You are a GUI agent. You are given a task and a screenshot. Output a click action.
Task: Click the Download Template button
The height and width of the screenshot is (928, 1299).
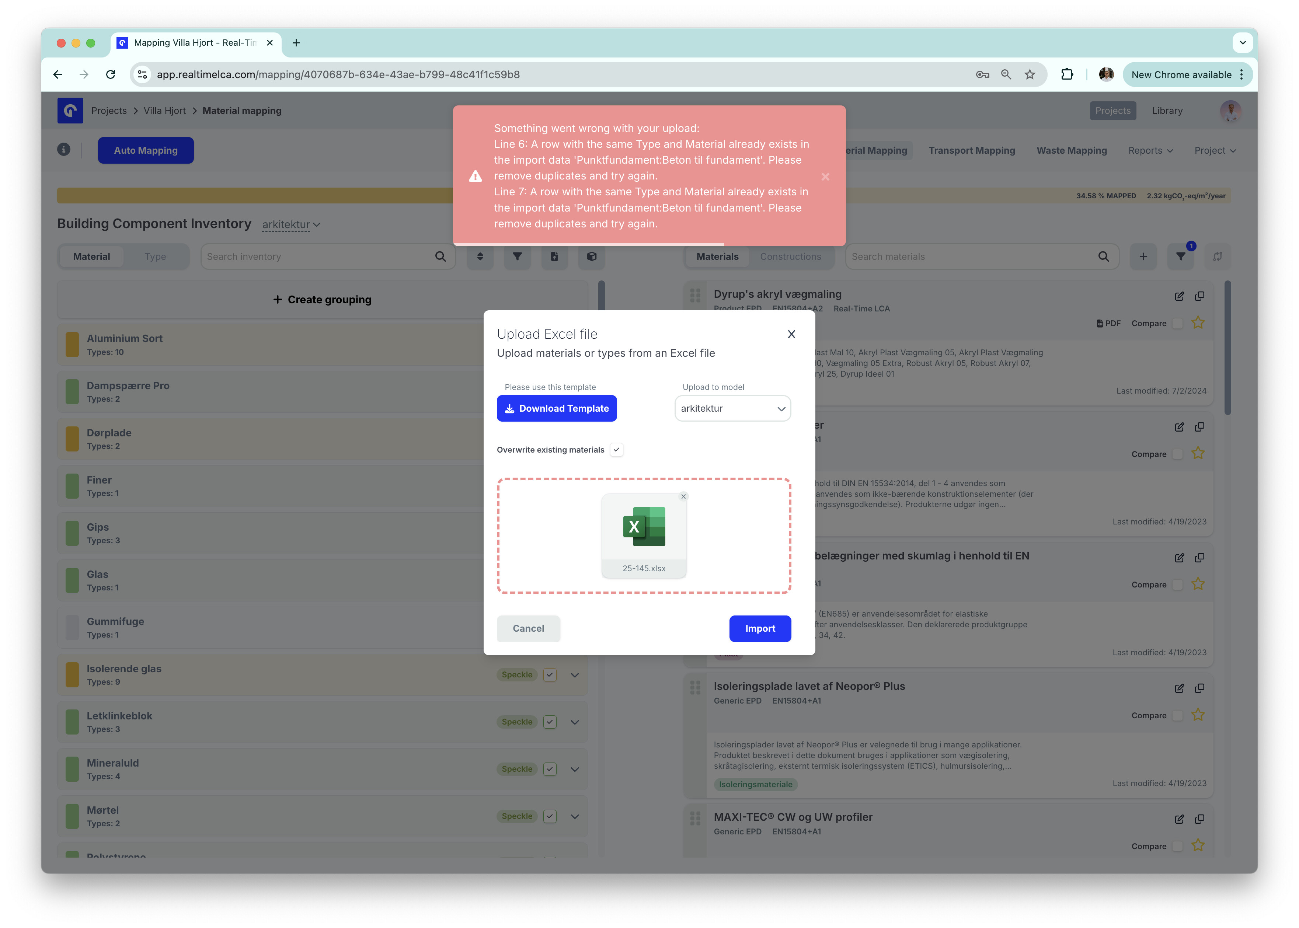556,409
